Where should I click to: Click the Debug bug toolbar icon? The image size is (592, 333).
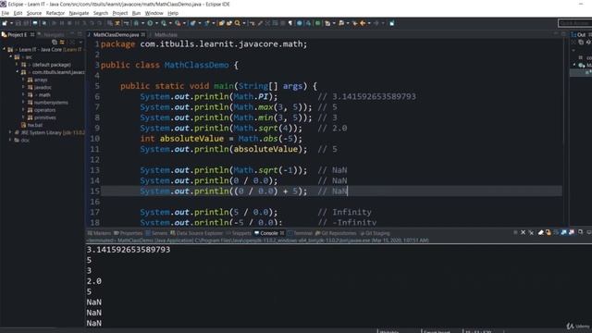136,23
